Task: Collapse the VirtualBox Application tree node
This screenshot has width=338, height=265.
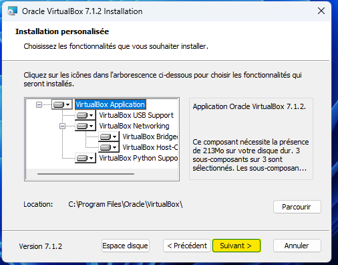Action: tap(39, 104)
